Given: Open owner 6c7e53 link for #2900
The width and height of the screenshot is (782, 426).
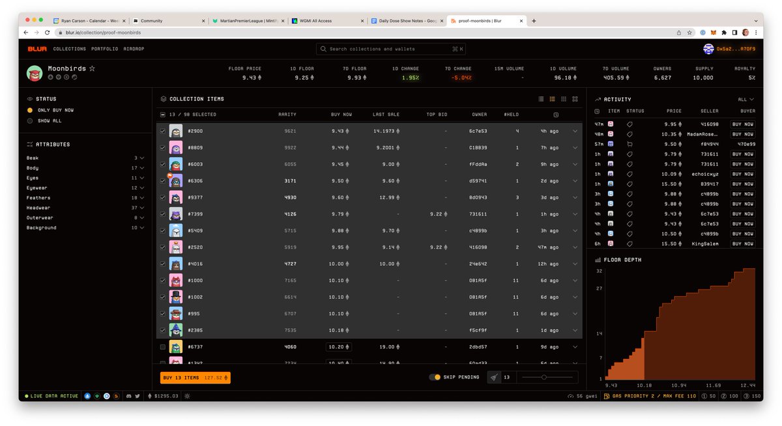Looking at the screenshot, I should (478, 131).
